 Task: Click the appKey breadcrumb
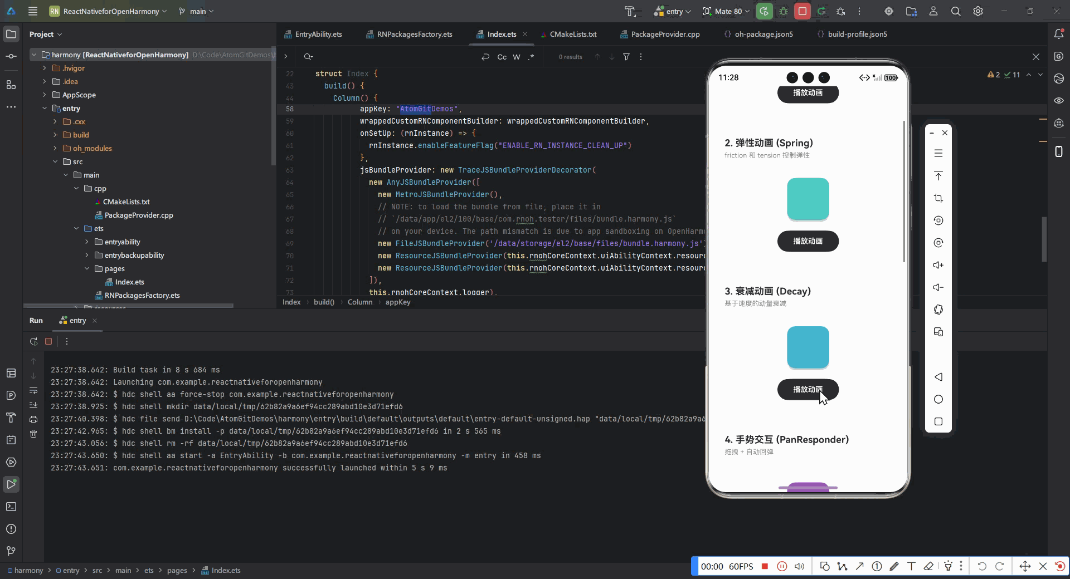[x=398, y=302]
